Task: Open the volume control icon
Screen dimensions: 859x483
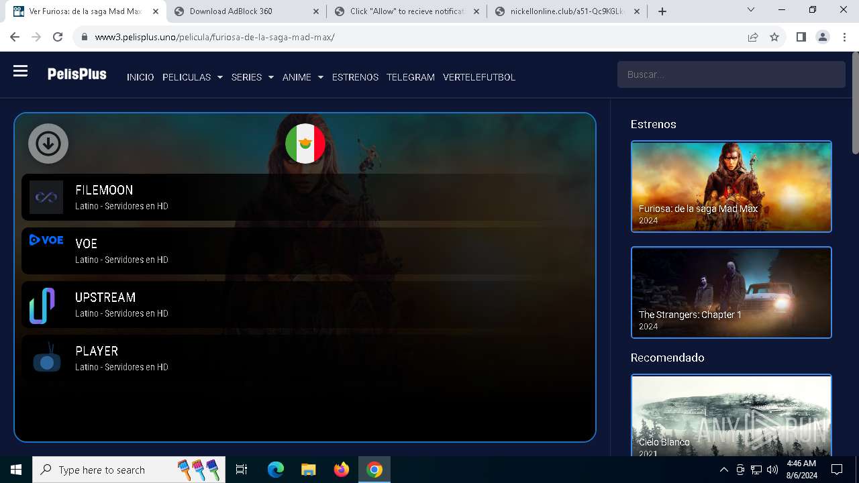Action: tap(772, 470)
